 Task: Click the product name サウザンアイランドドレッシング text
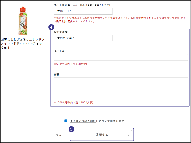(23, 44)
